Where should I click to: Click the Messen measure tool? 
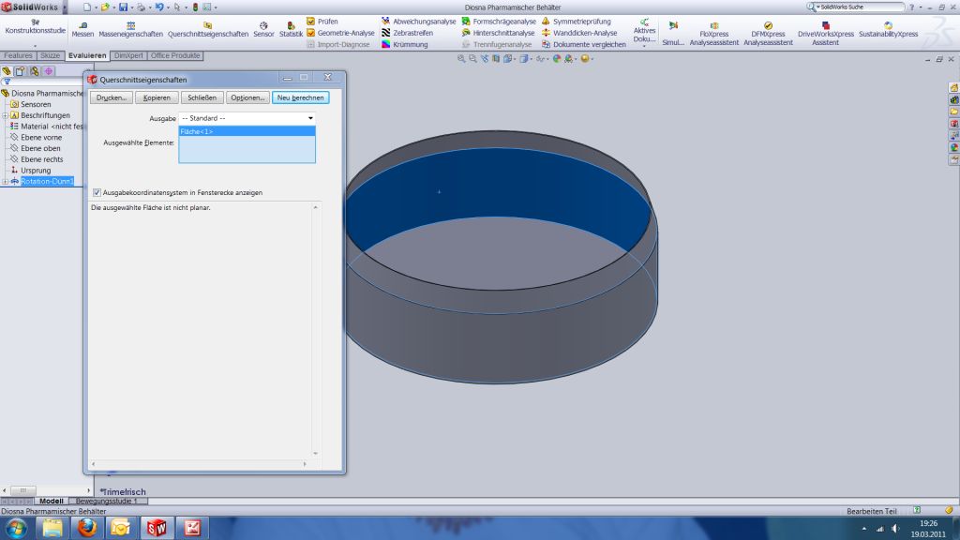(82, 28)
